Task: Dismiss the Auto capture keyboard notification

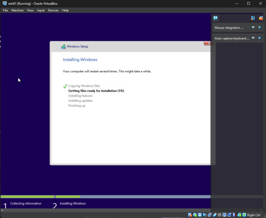Action: point(260,38)
